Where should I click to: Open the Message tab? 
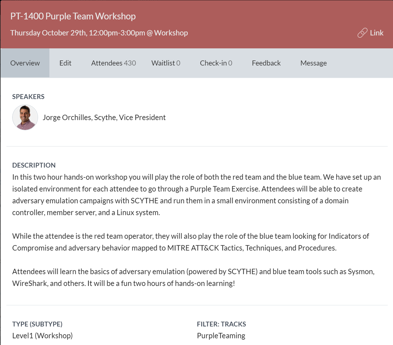[313, 63]
